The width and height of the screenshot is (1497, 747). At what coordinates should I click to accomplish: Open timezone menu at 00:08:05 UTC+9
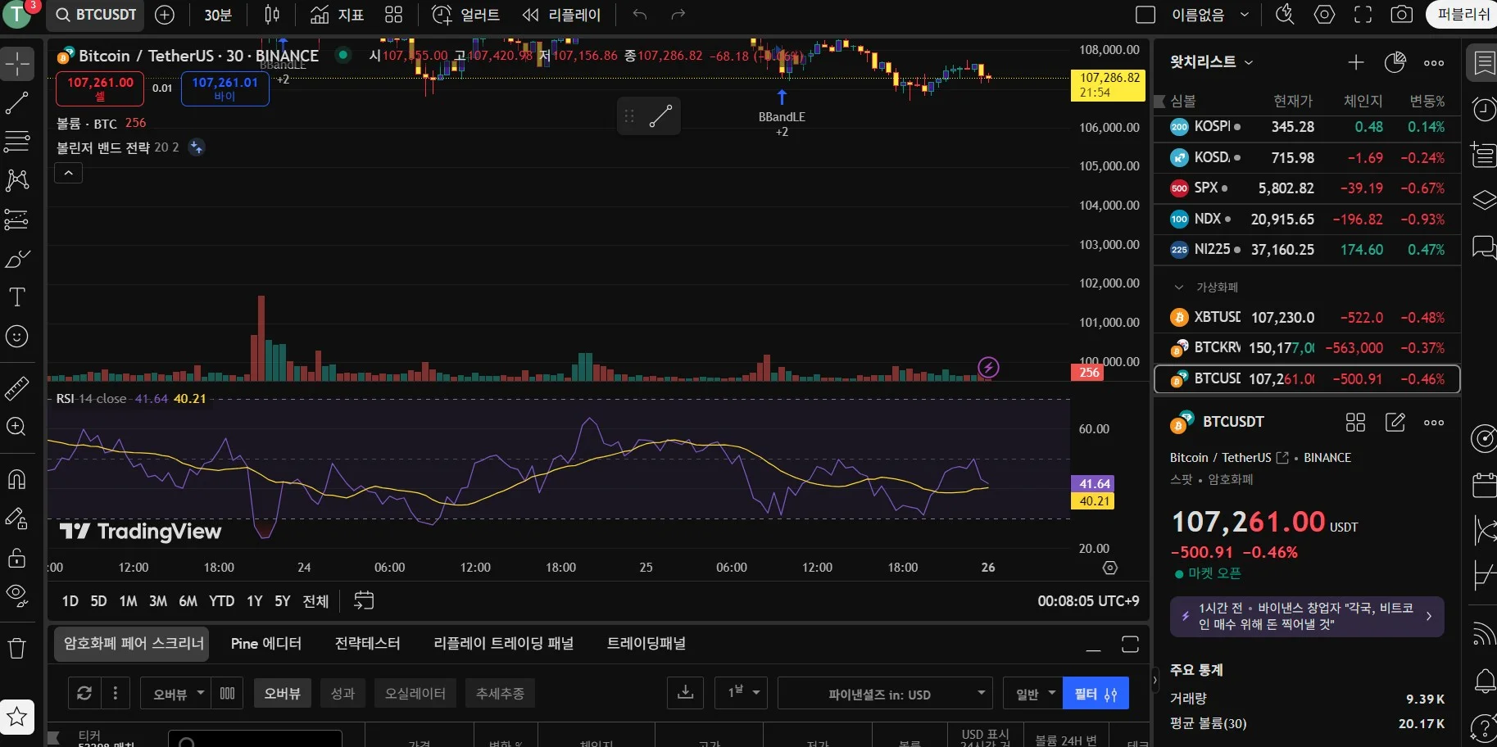click(x=1088, y=601)
